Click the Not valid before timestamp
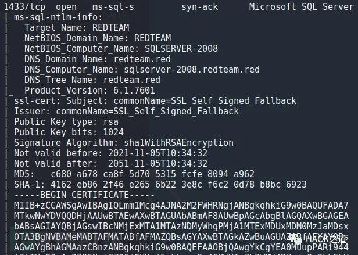The image size is (358, 255). (157, 153)
